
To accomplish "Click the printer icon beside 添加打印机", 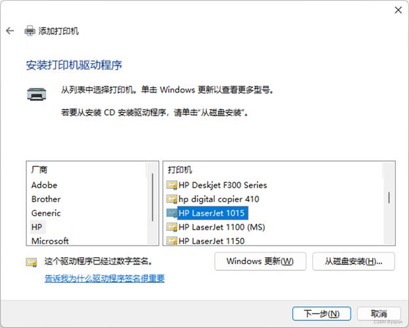I will pos(29,31).
